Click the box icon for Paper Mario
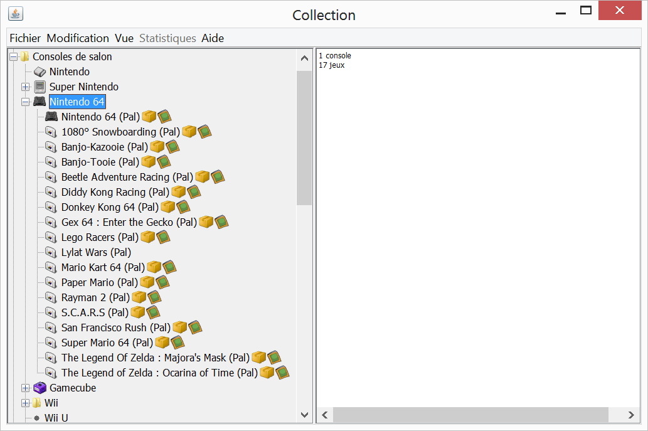This screenshot has height=431, width=648. click(x=147, y=282)
